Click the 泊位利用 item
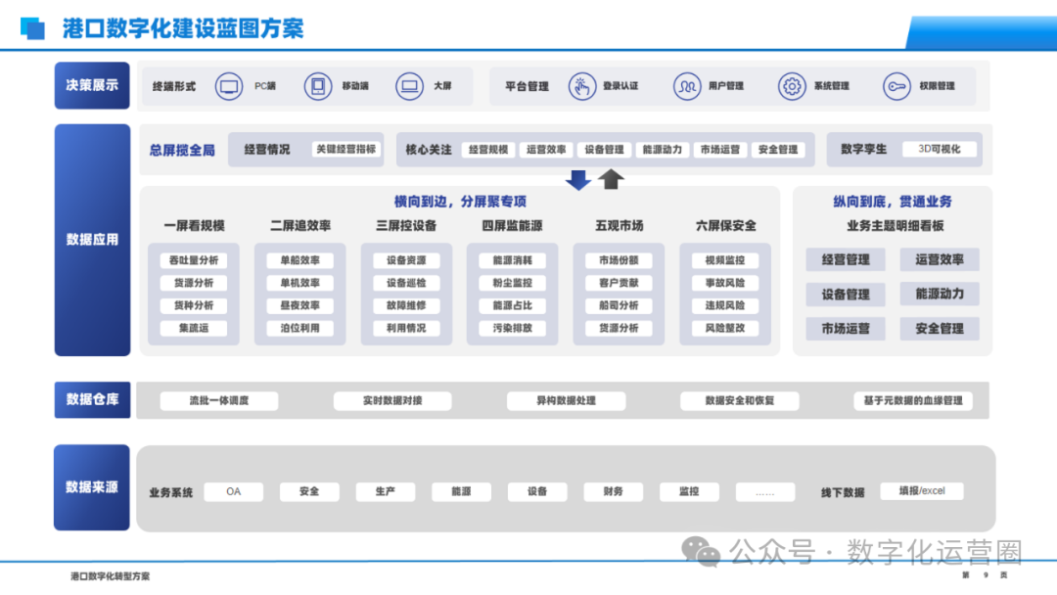The image size is (1057, 595). click(300, 328)
